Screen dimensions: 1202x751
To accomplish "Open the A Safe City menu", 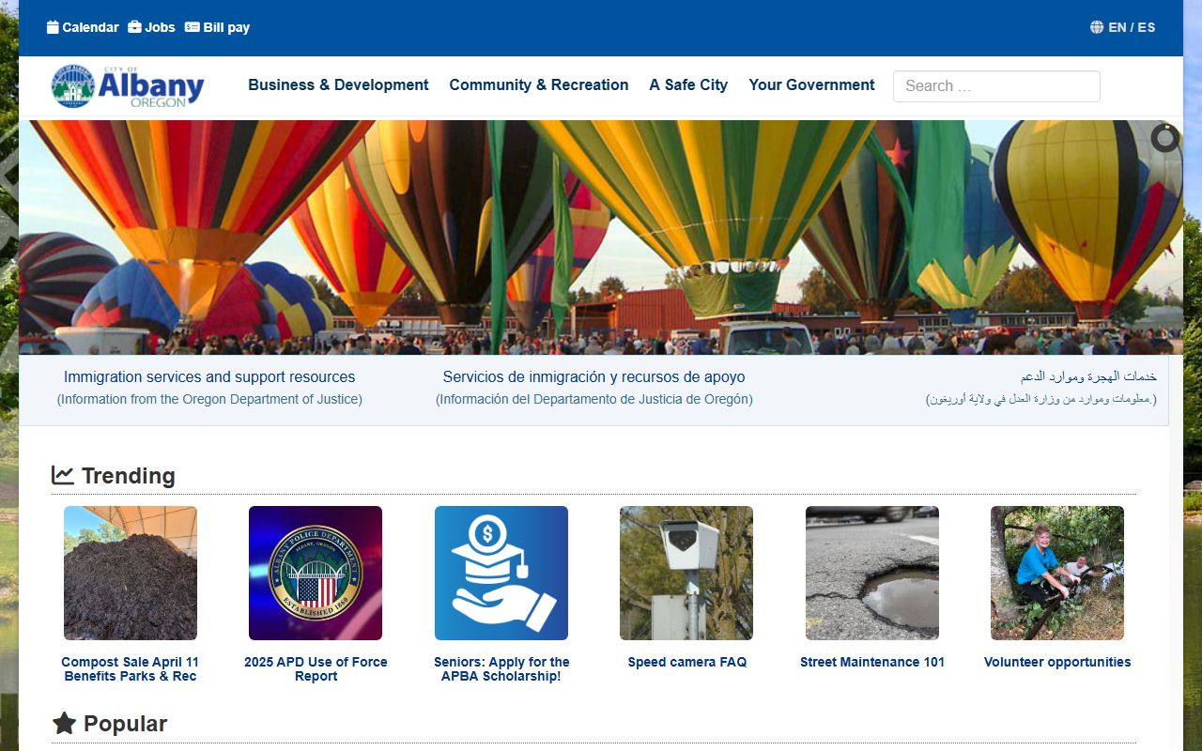I will click(x=688, y=84).
